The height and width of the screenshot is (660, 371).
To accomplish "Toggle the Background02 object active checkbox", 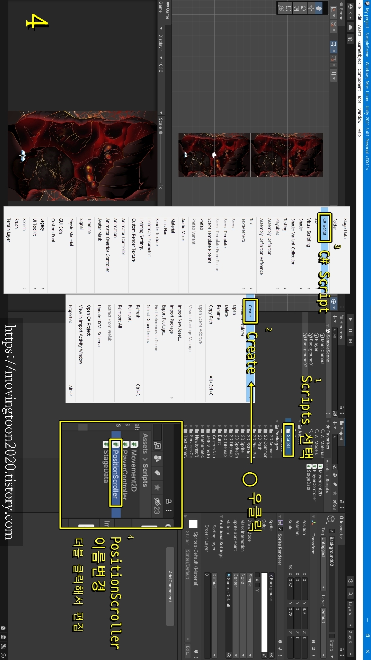I will point(332,531).
